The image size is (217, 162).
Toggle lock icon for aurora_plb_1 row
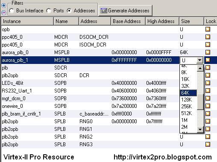[x=208, y=60]
